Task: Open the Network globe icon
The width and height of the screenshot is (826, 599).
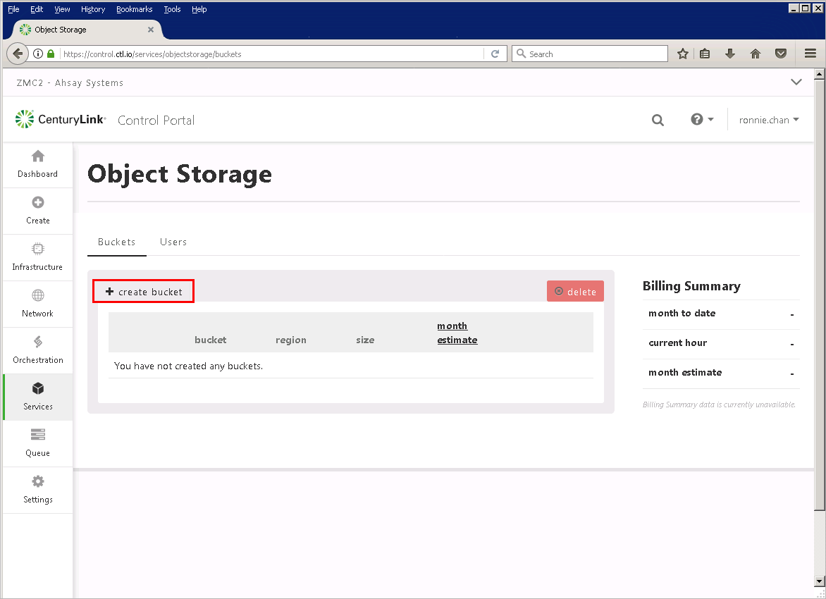Action: pyautogui.click(x=38, y=295)
